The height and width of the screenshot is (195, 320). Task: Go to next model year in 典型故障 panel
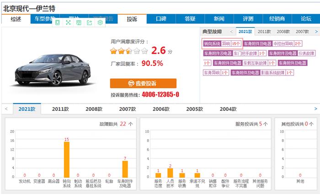tap(316, 32)
